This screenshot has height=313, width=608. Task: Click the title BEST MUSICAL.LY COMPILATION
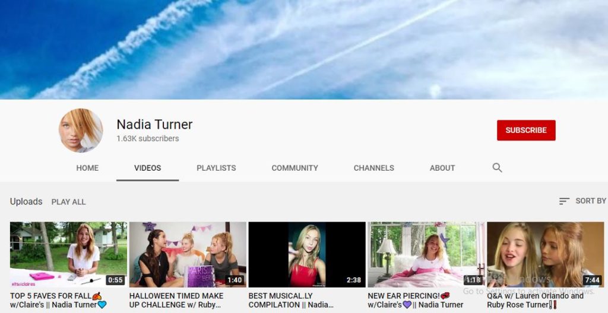(291, 300)
